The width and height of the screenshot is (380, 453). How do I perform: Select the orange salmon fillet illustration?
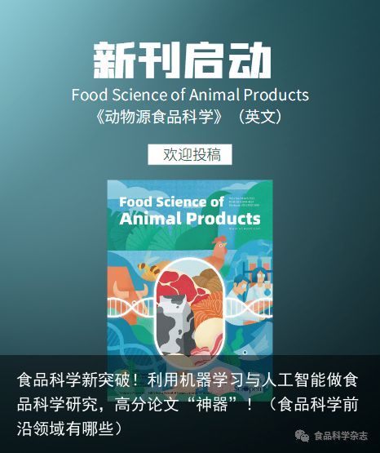point(207,304)
